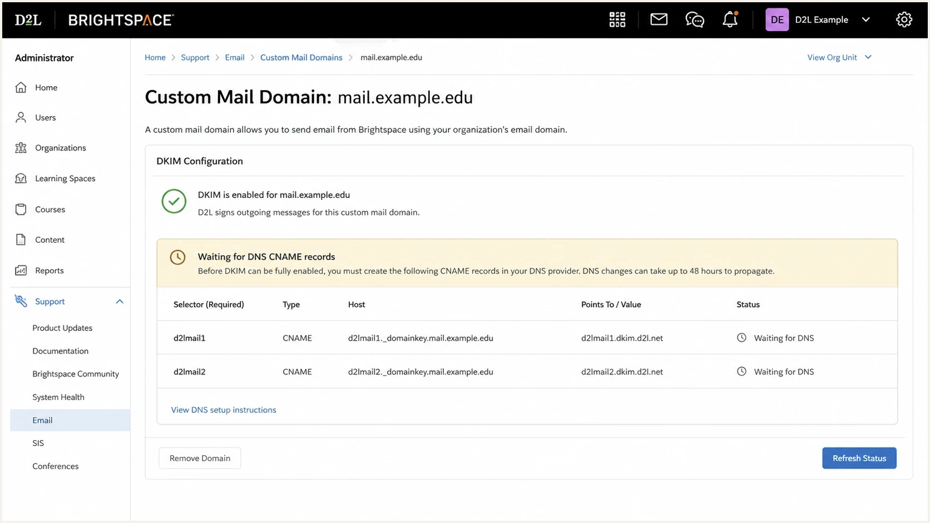The image size is (930, 523).
Task: Select Email under Support
Action: [x=70, y=420]
